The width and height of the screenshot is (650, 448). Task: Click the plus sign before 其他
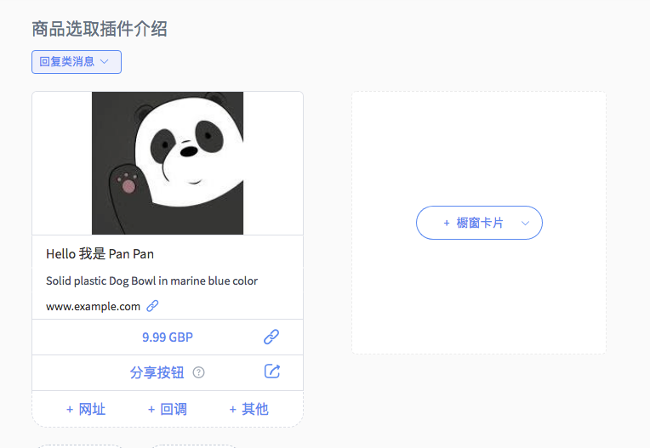click(232, 410)
